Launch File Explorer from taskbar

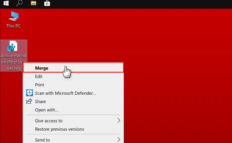(x=33, y=3)
